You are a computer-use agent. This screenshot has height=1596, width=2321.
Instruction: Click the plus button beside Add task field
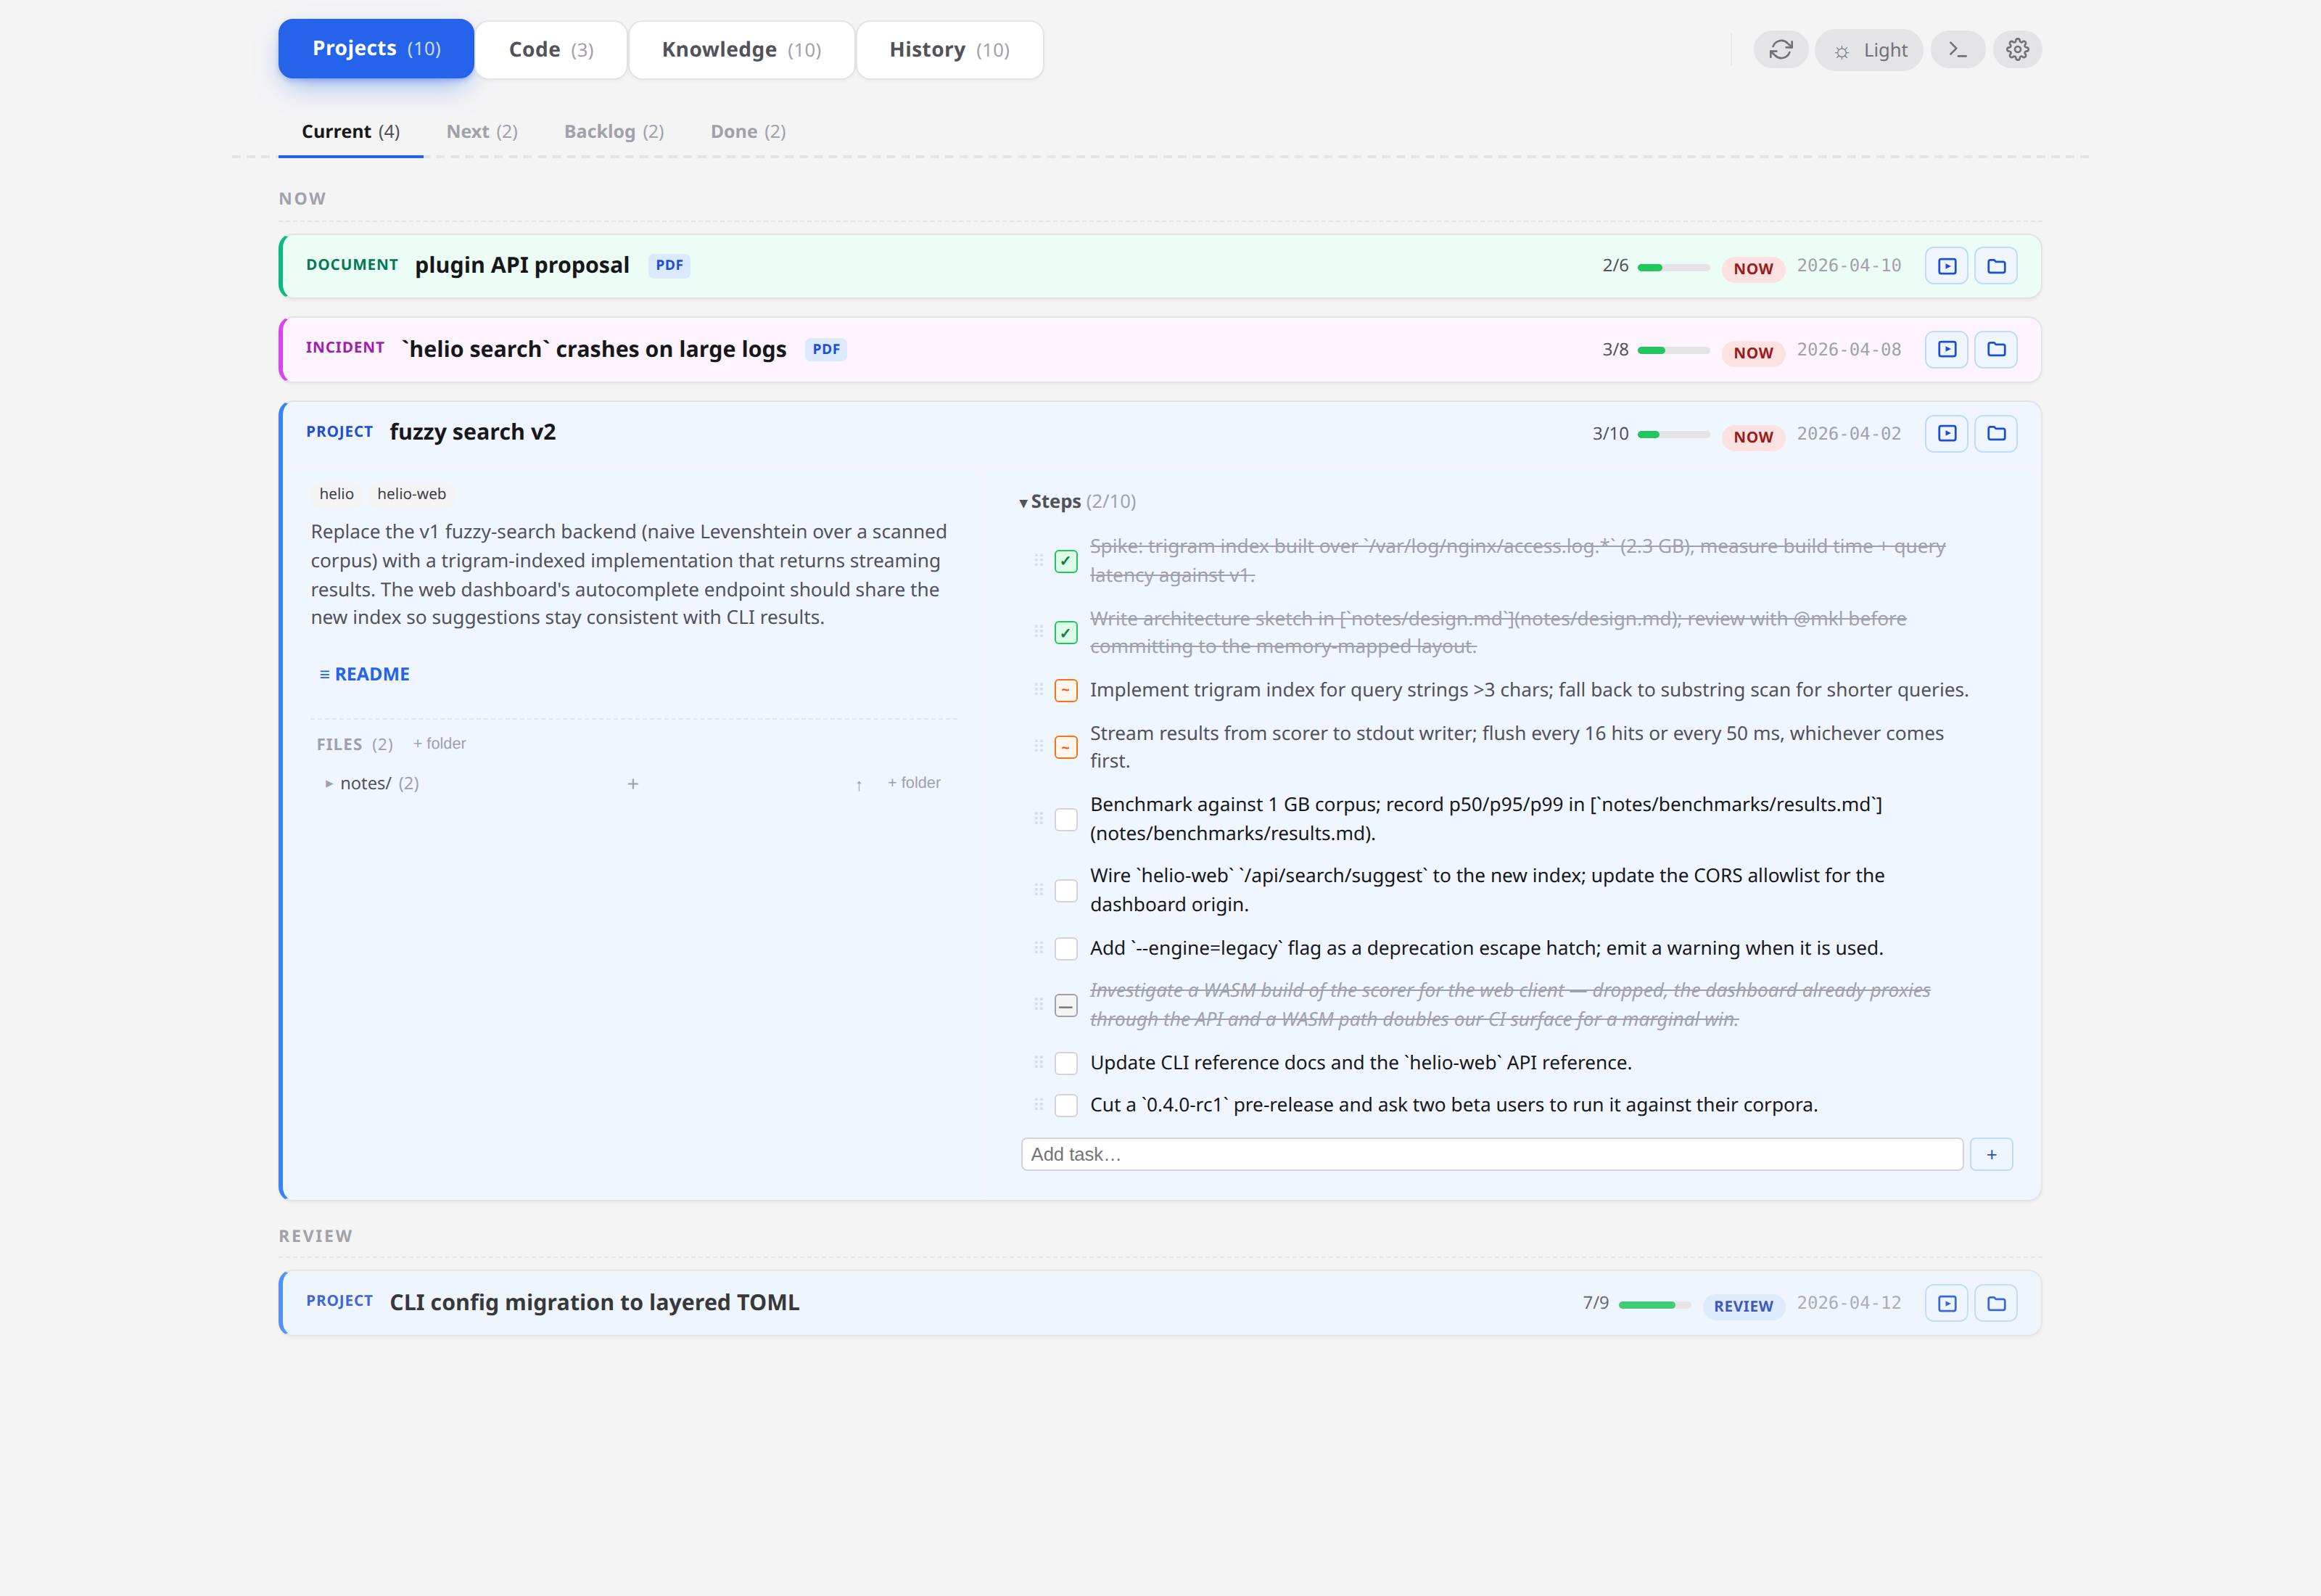pos(1991,1155)
